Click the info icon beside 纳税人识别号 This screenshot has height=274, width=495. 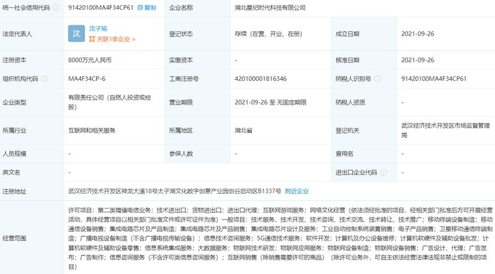coord(377,79)
